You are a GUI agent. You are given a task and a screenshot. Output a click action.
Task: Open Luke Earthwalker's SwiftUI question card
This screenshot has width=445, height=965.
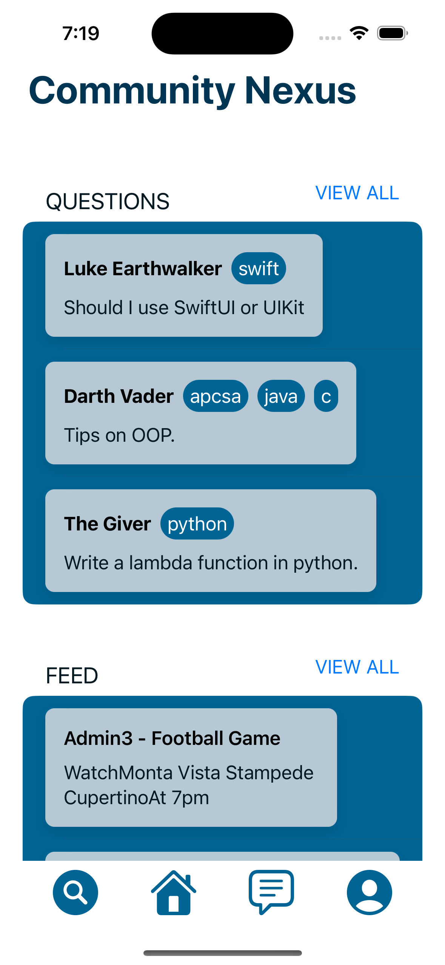184,285
